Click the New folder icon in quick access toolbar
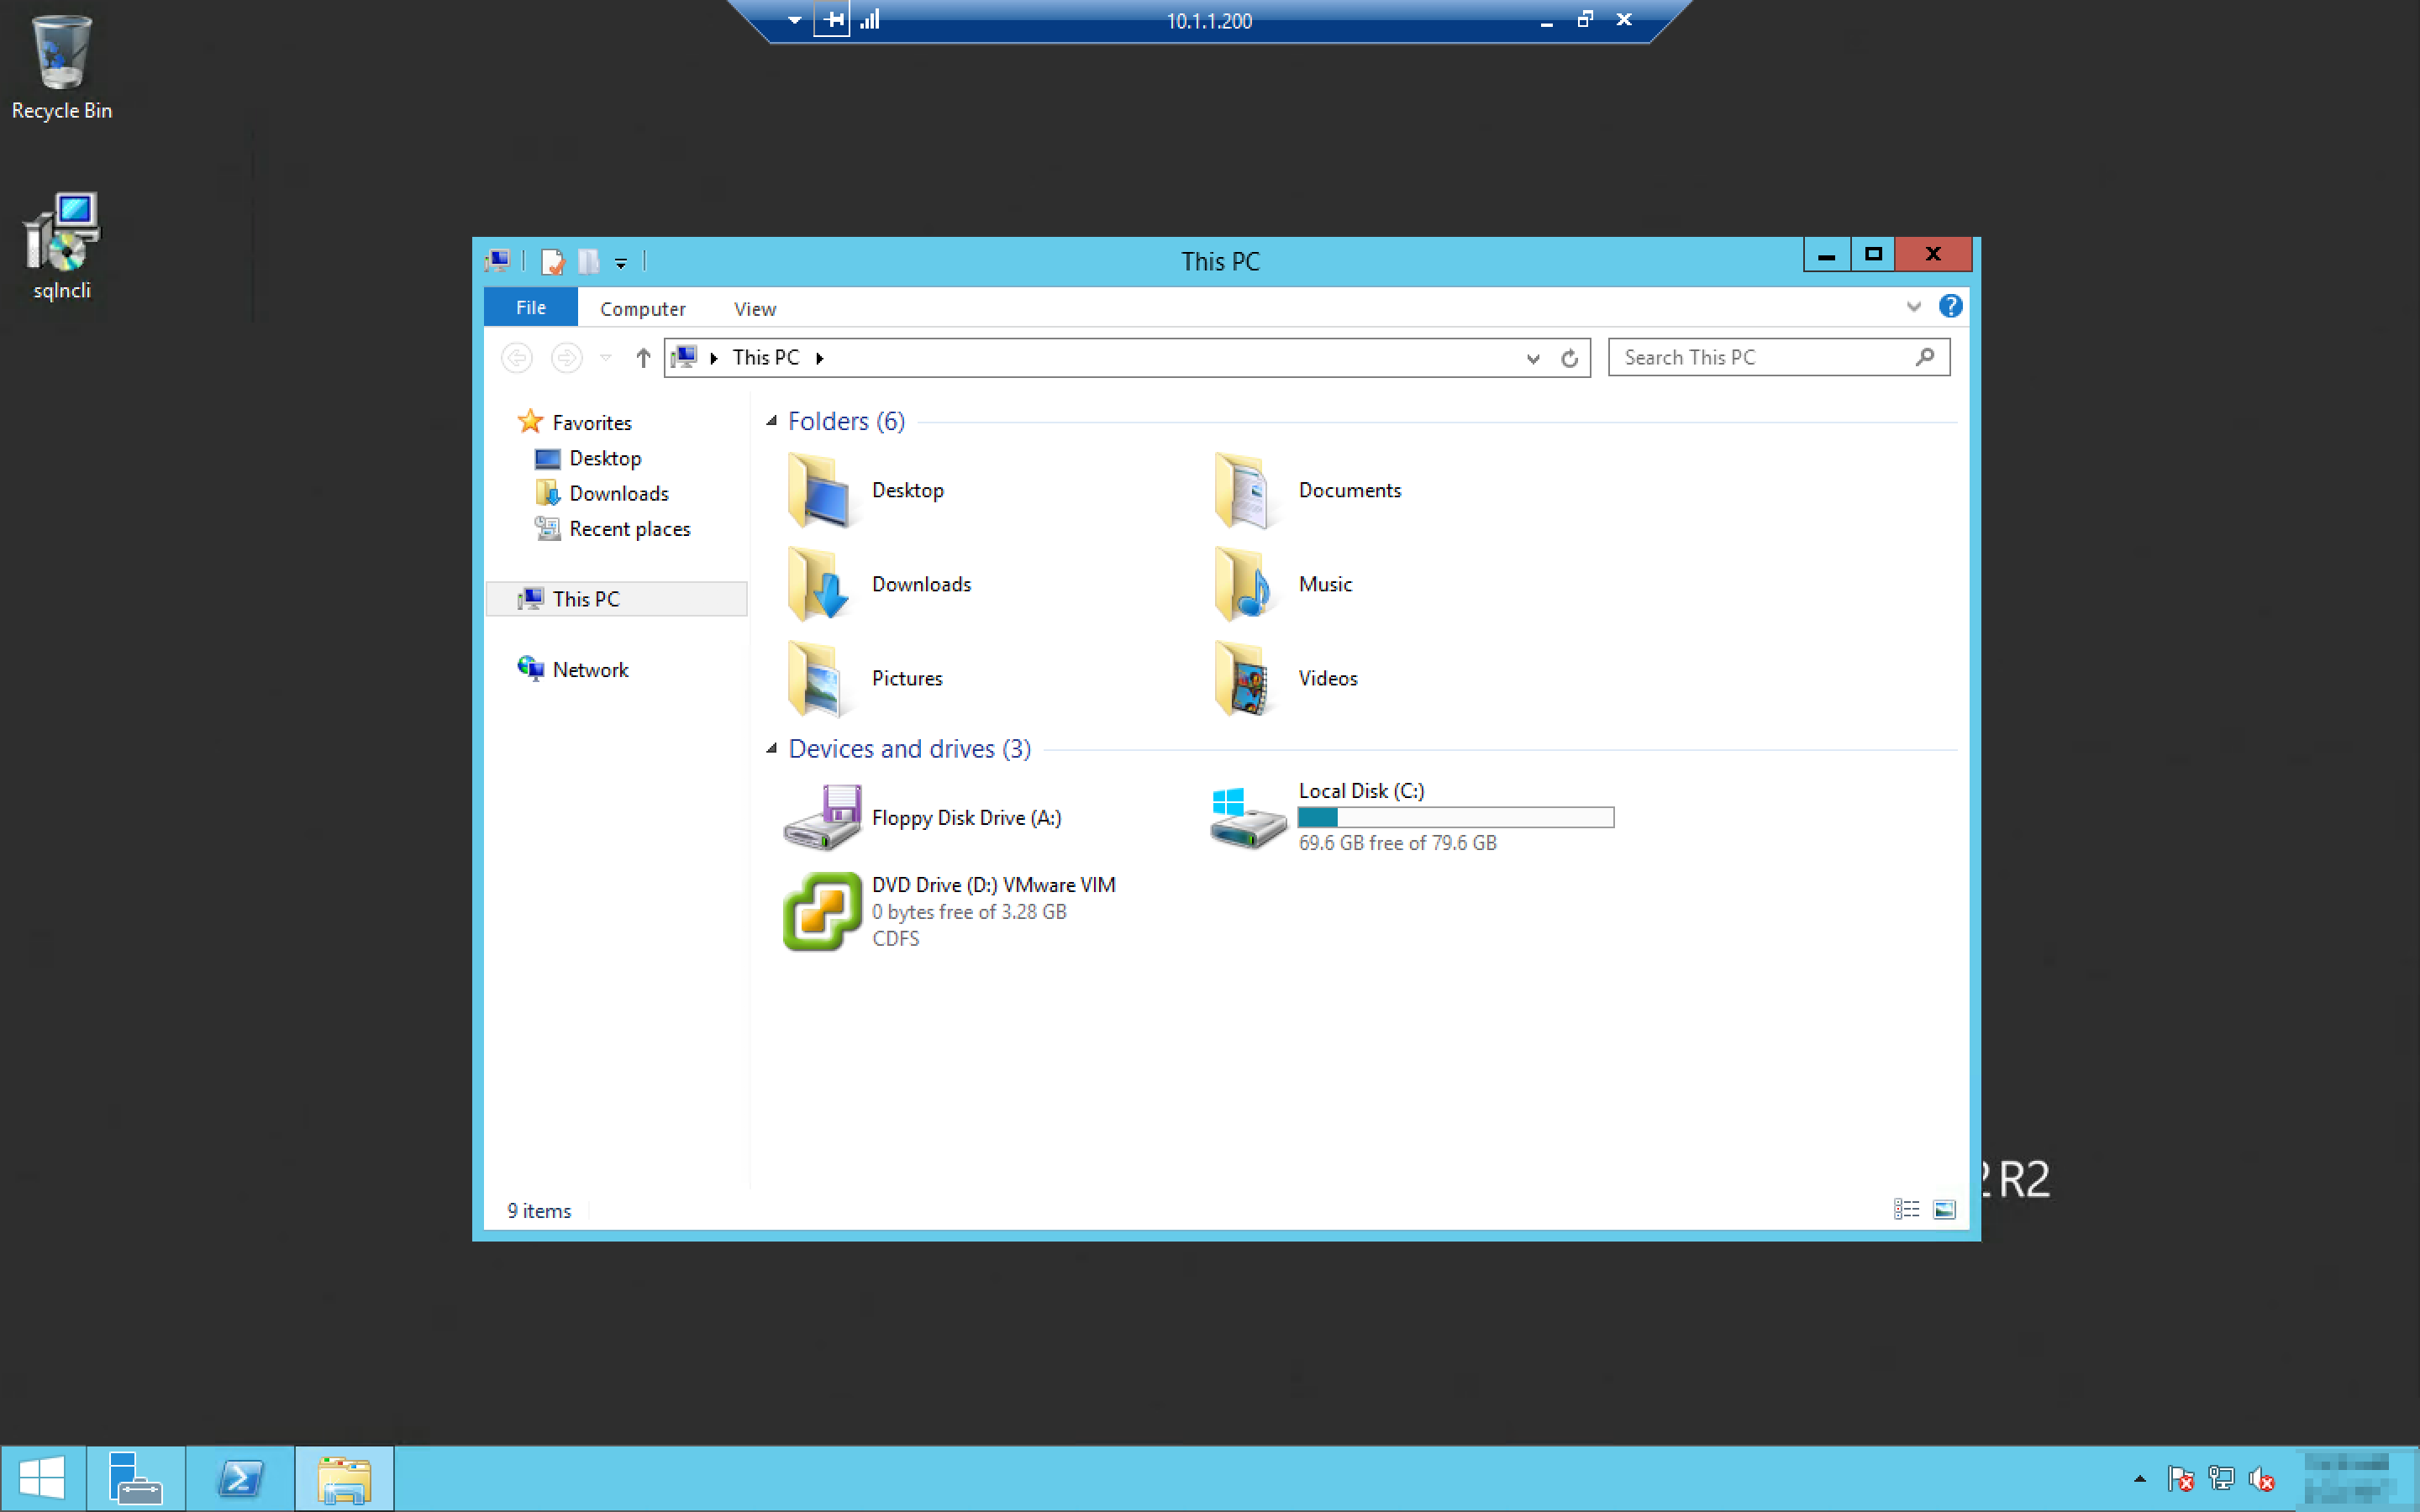2420x1512 pixels. pos(588,262)
